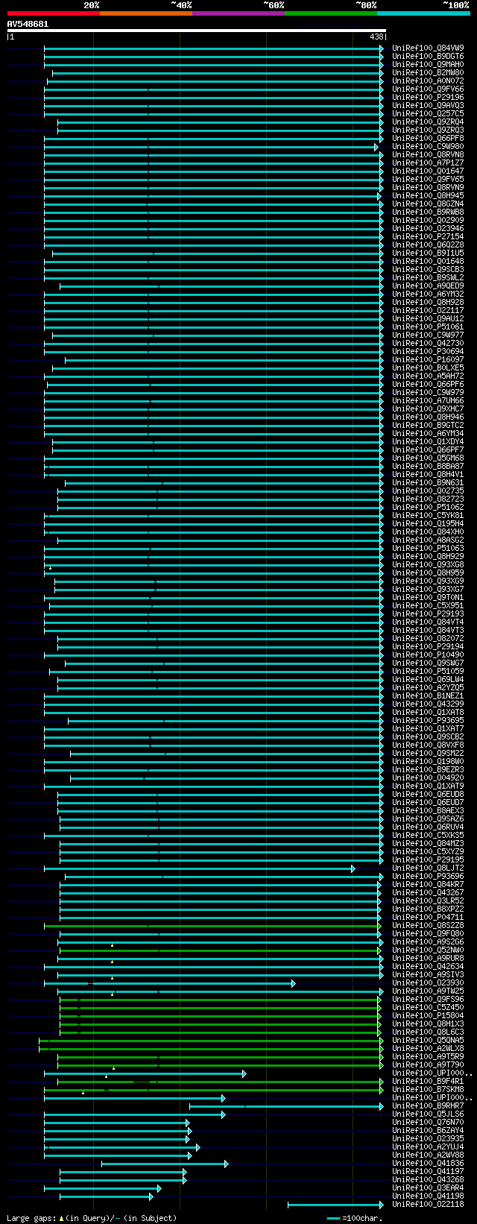The image size is (477, 1224).
Task: Click the Large gaps legend text
Action: (x=92, y=1219)
